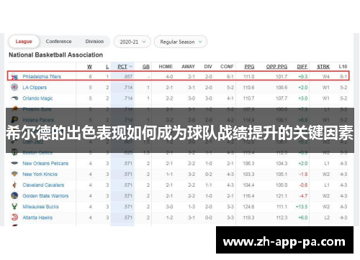Open Philadelphia 76ers team link

coord(42,77)
